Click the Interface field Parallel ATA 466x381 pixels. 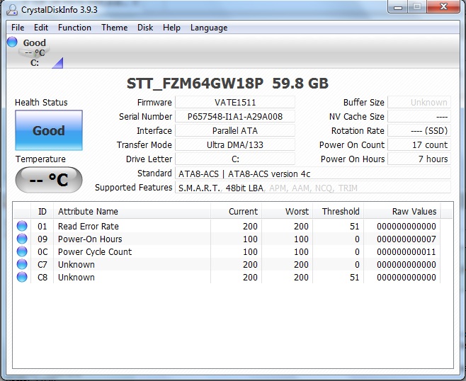point(235,131)
